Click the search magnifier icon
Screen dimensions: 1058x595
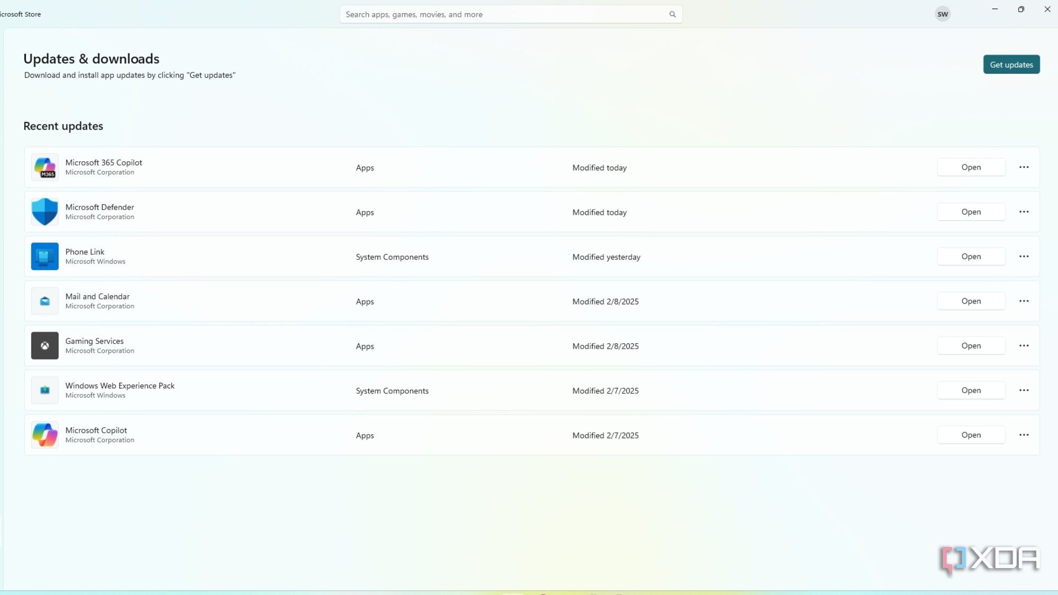(x=672, y=14)
